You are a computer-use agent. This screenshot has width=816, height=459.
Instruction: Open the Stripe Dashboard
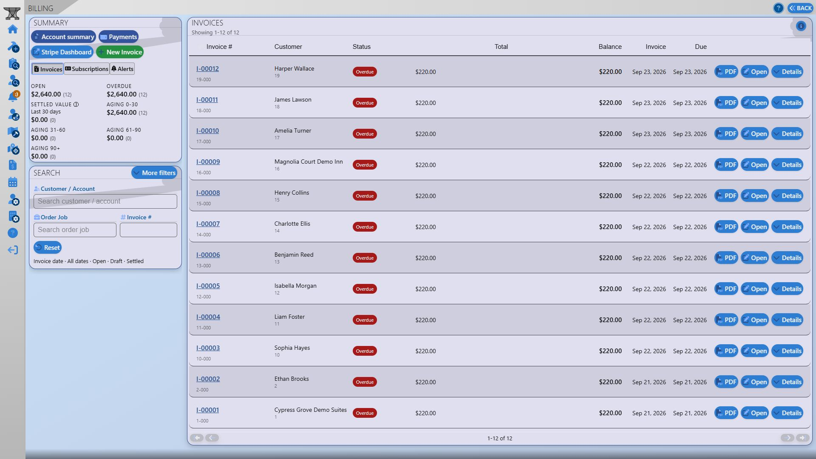tap(62, 52)
